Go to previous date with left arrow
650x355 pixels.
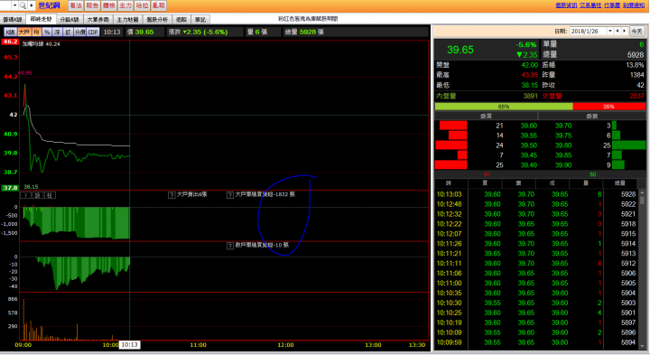(617, 31)
